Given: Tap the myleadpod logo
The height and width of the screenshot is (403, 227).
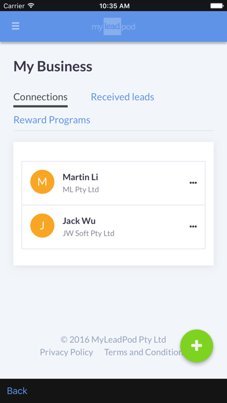Looking at the screenshot, I should 113,27.
